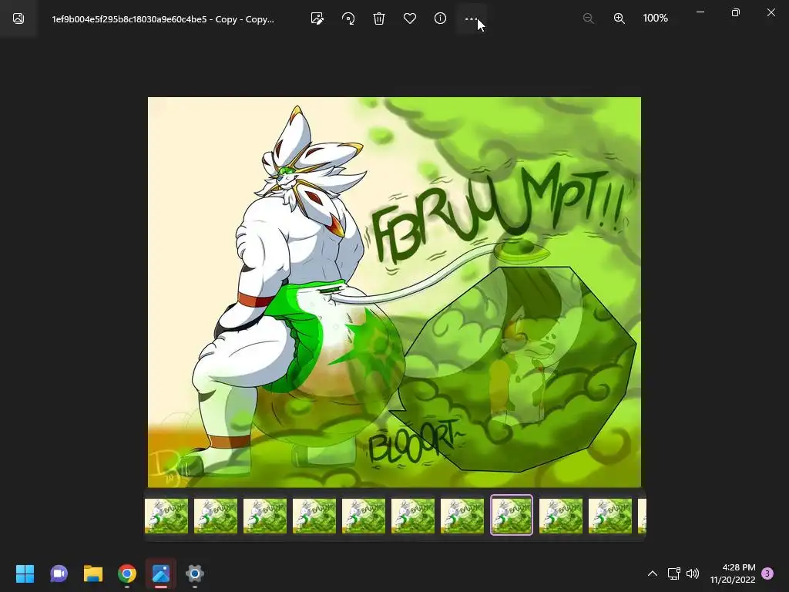Click the main displayed image
The image size is (789, 592).
pos(394,292)
